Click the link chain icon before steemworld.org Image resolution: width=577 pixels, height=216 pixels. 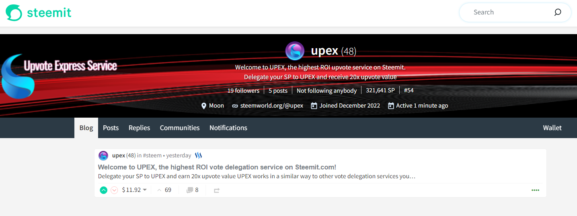pos(235,106)
